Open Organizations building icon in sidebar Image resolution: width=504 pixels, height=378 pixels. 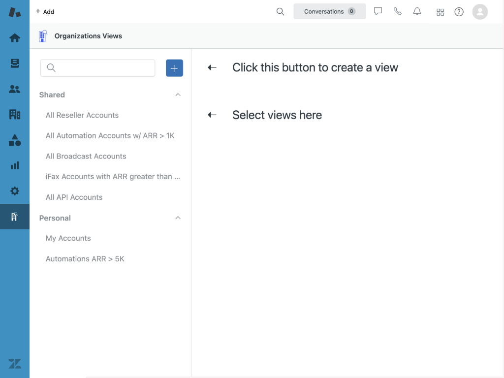15,115
